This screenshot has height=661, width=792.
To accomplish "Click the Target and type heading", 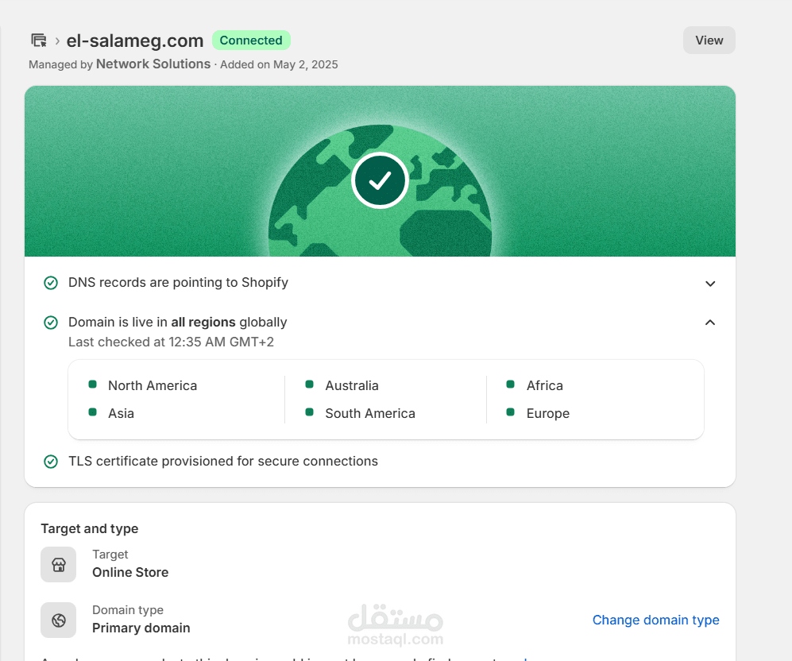I will pos(90,528).
